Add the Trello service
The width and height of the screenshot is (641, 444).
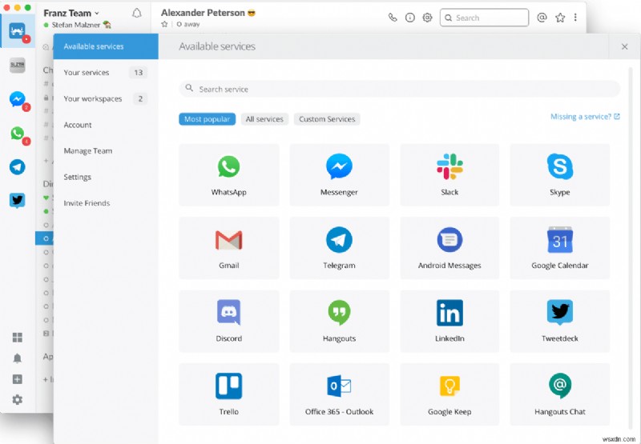click(x=228, y=394)
